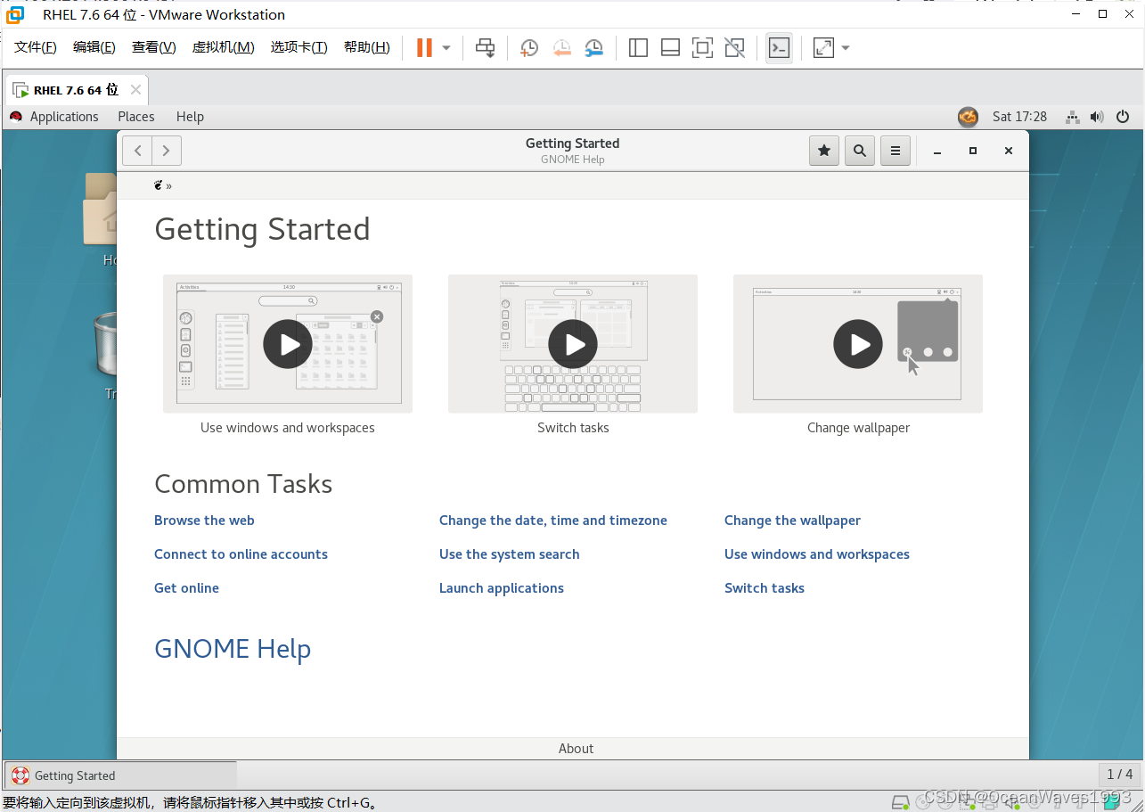Screen dimensions: 1145x812
Task: Play the Use windows and workspaces video
Action: [x=288, y=344]
